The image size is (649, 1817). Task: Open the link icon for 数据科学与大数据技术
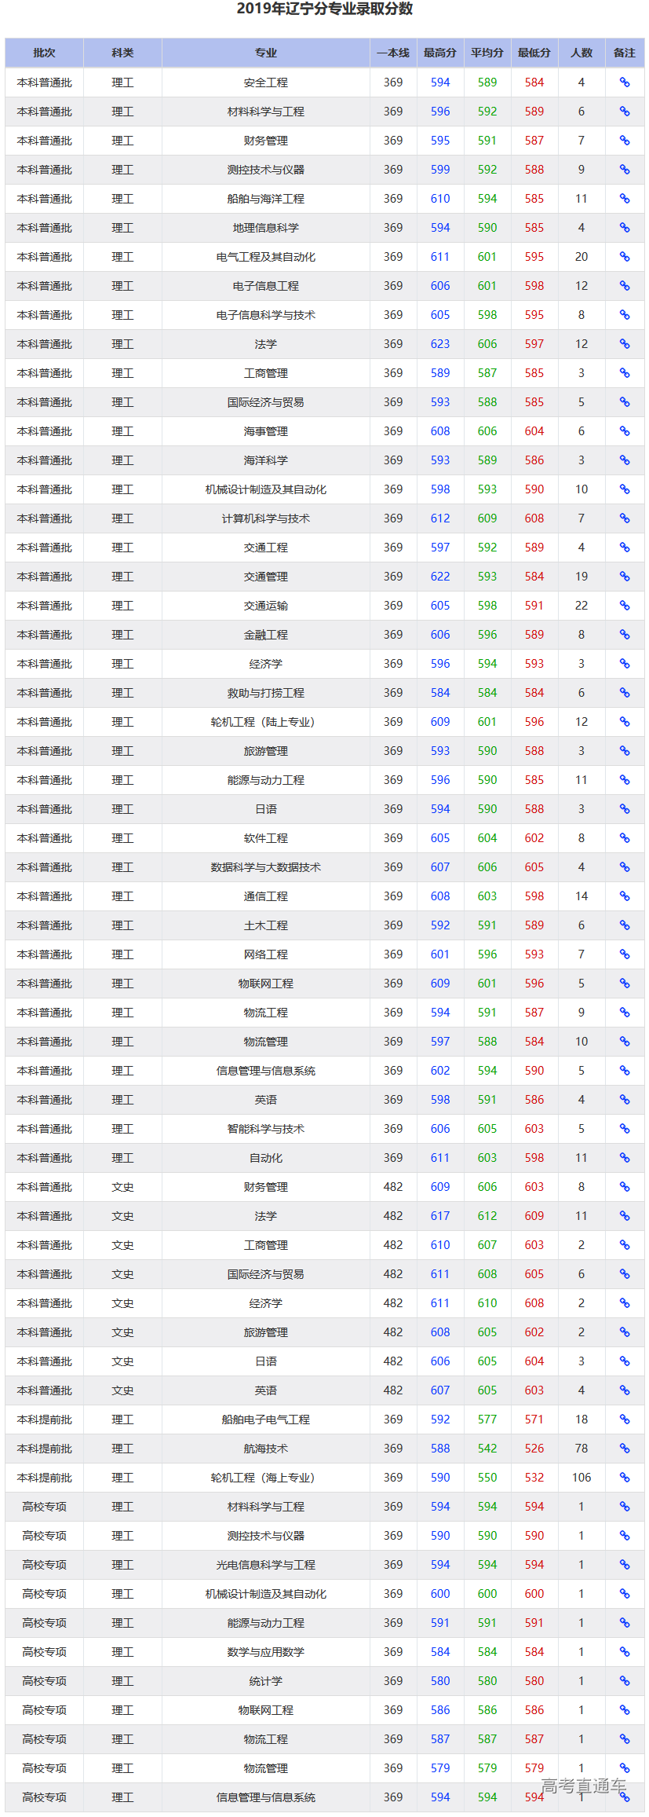[624, 867]
